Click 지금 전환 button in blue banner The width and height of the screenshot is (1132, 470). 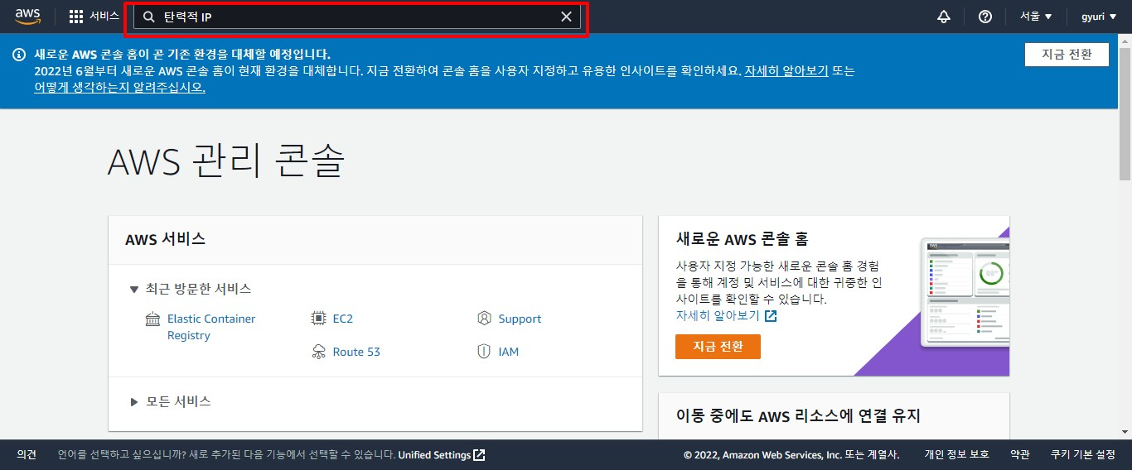1067,55
